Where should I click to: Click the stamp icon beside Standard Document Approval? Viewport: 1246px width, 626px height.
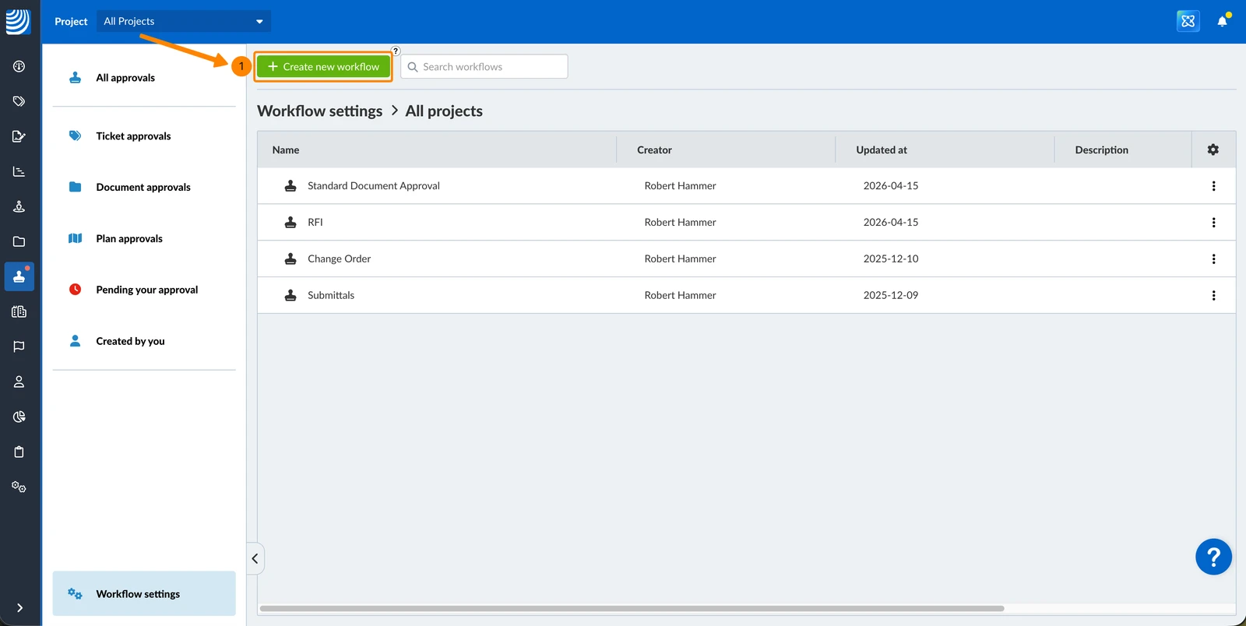290,186
